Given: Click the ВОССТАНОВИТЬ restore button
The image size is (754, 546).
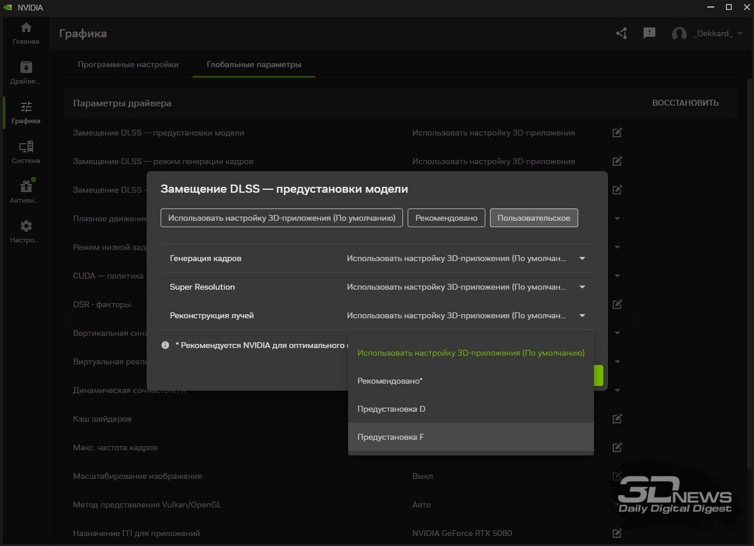Looking at the screenshot, I should coord(686,103).
